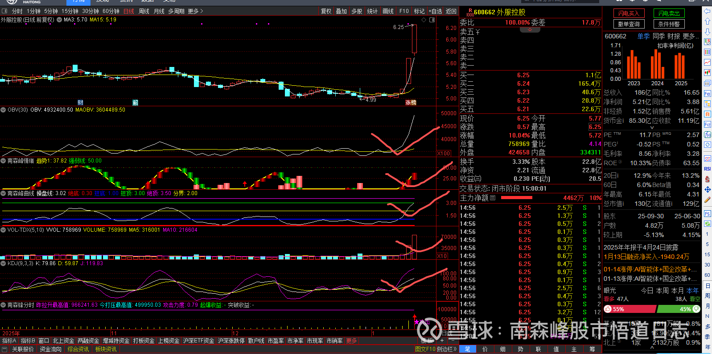
Task: Select the 资金流向 bottom tab
Action: point(50,349)
